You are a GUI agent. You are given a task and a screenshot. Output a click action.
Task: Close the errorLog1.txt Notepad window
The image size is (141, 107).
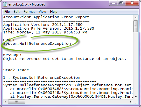click(x=132, y=3)
